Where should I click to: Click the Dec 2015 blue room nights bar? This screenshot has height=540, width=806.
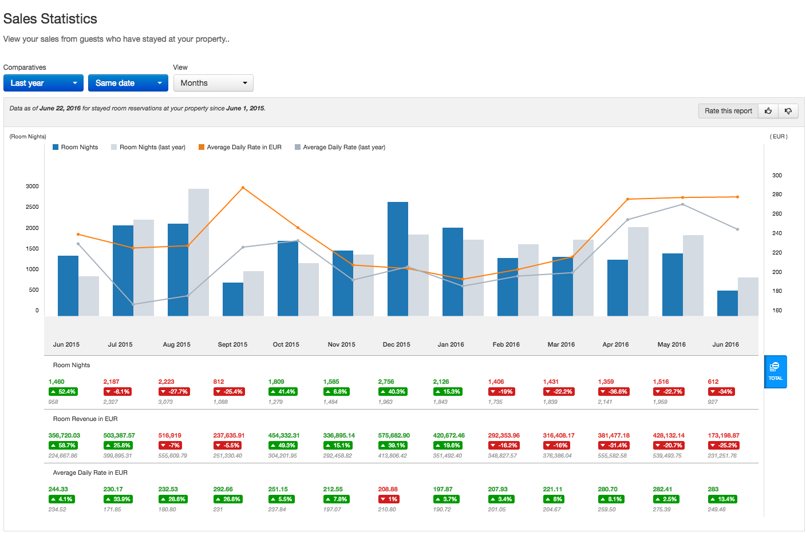coord(398,259)
